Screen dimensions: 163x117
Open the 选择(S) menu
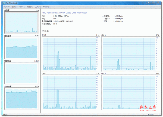point(14,7)
